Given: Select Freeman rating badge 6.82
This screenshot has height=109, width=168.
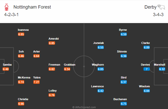Looking at the screenshot, I should pyautogui.click(x=52, y=69).
